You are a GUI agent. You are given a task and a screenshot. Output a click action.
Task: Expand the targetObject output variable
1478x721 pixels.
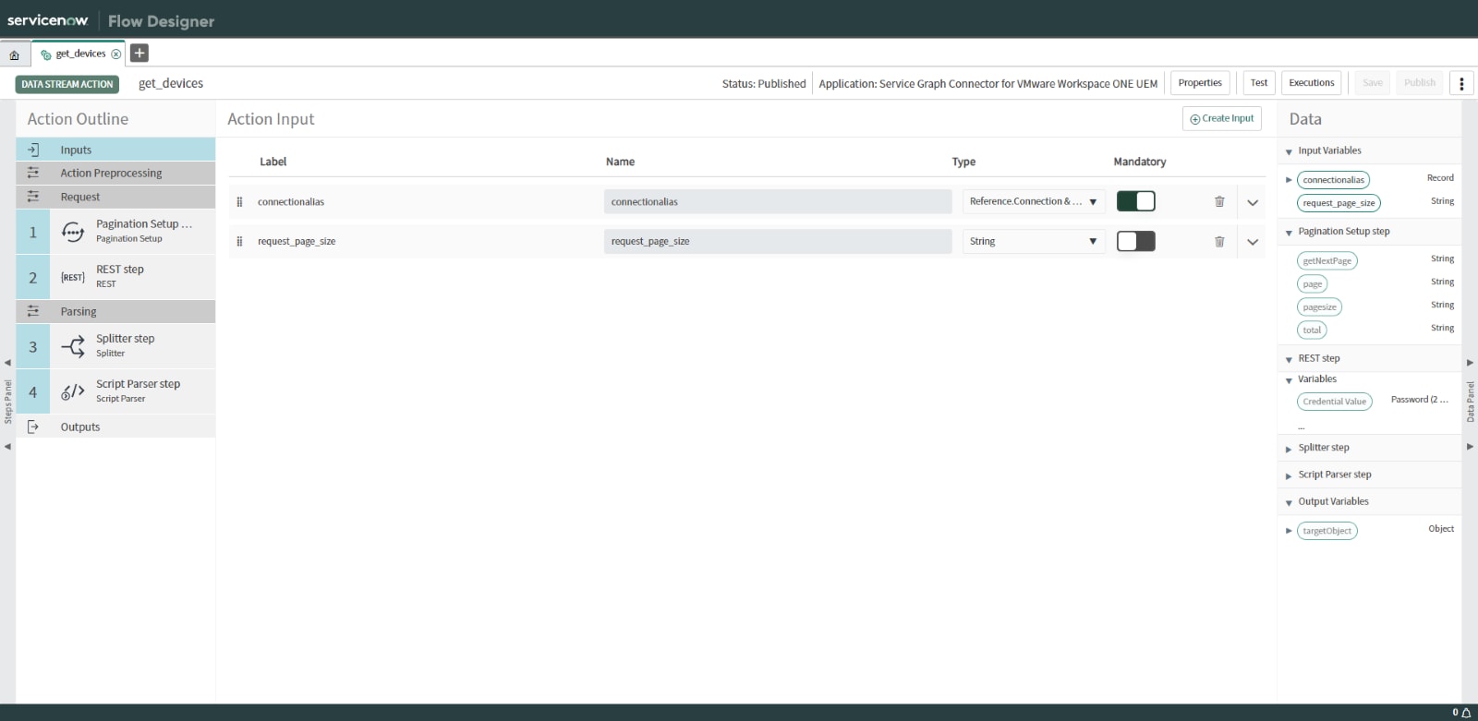tap(1289, 531)
